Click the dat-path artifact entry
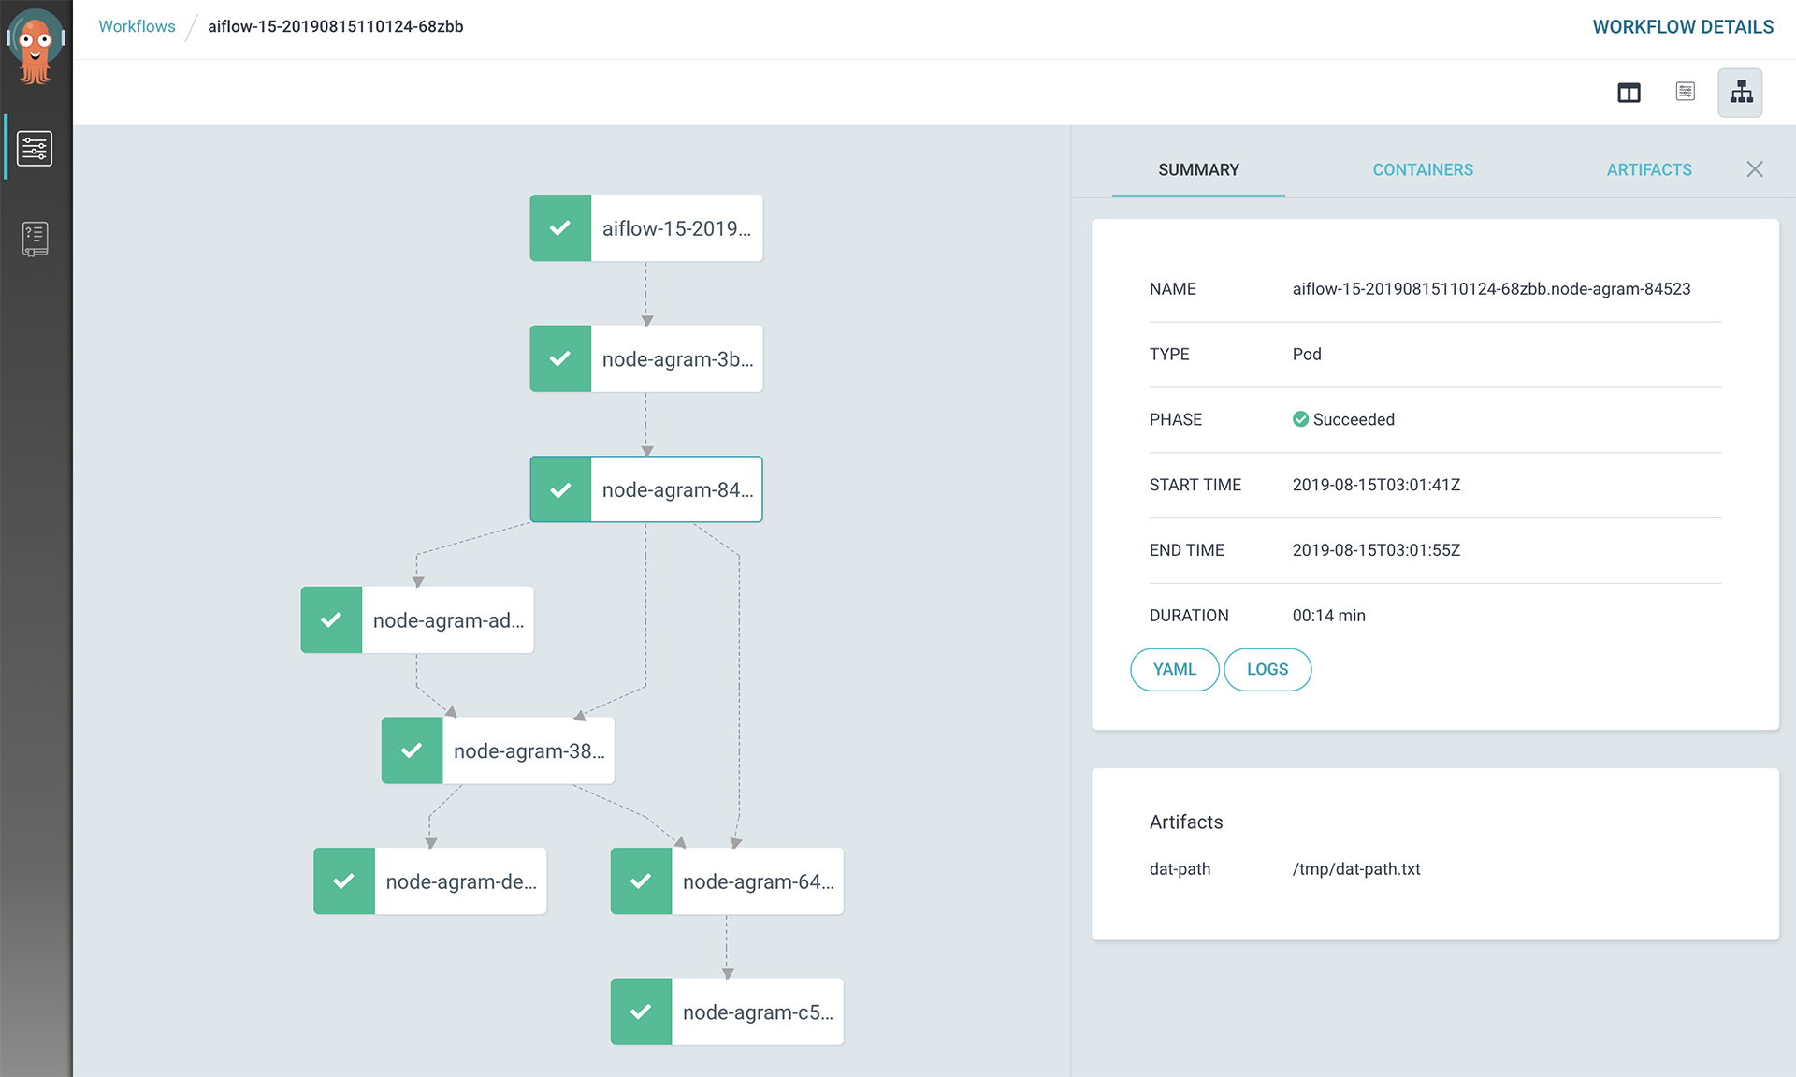Viewport: 1796px width, 1077px height. coord(1180,868)
